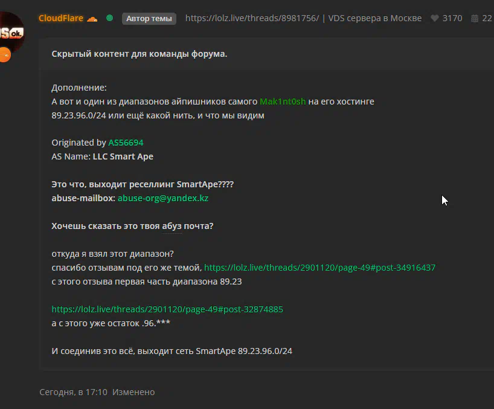
Task: Click the heart likes icon near 3170
Action: click(435, 18)
